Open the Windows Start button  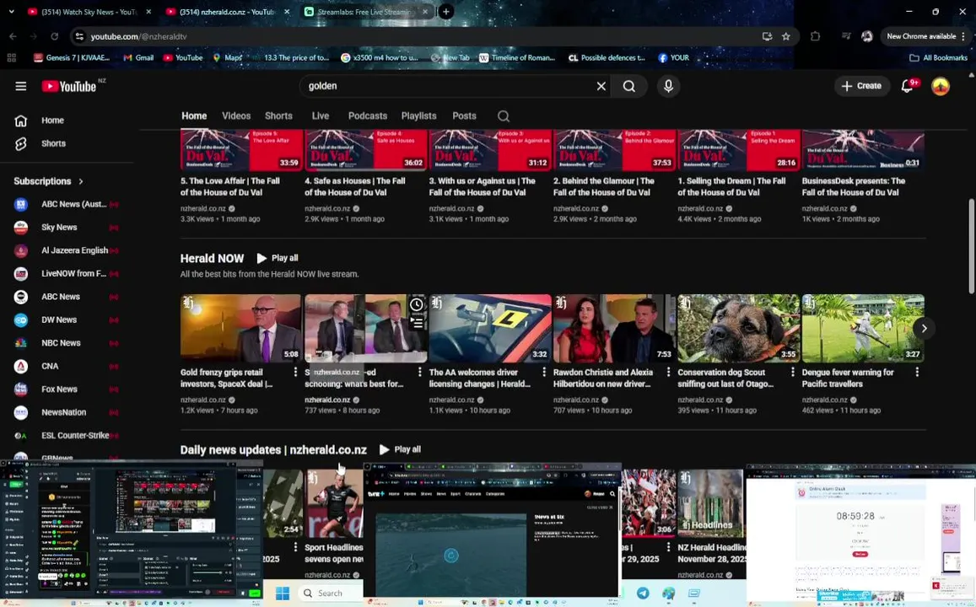click(283, 593)
